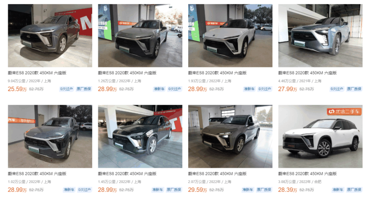Click 0次过户 tag on the 27.99万 listing
This screenshot has width=367, height=201.
pos(337,89)
